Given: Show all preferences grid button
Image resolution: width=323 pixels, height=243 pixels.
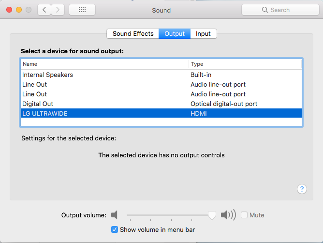Looking at the screenshot, I should (x=82, y=10).
